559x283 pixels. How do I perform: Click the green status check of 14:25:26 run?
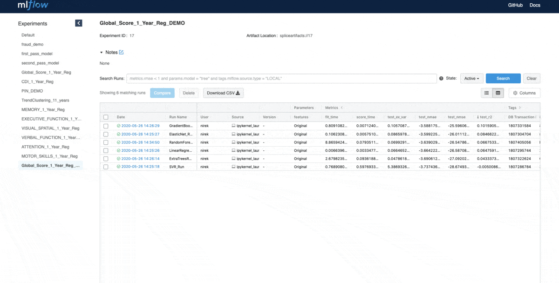tap(119, 150)
